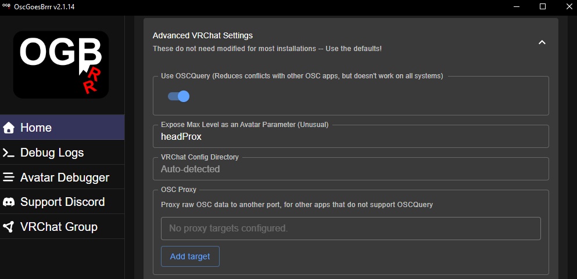577x279 pixels.
Task: Open the Support Discord link label
Action: [x=63, y=202]
